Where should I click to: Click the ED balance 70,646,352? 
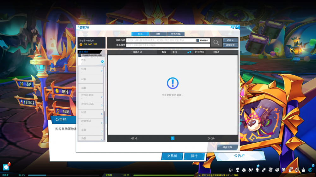point(90,44)
